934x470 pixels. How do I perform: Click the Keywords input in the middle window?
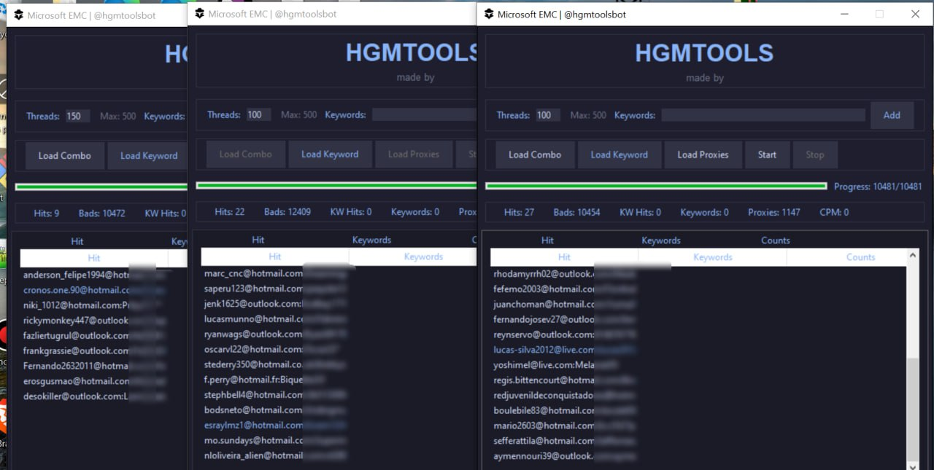click(425, 114)
